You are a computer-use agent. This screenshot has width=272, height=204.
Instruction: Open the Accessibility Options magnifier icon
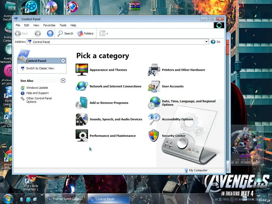(154, 119)
